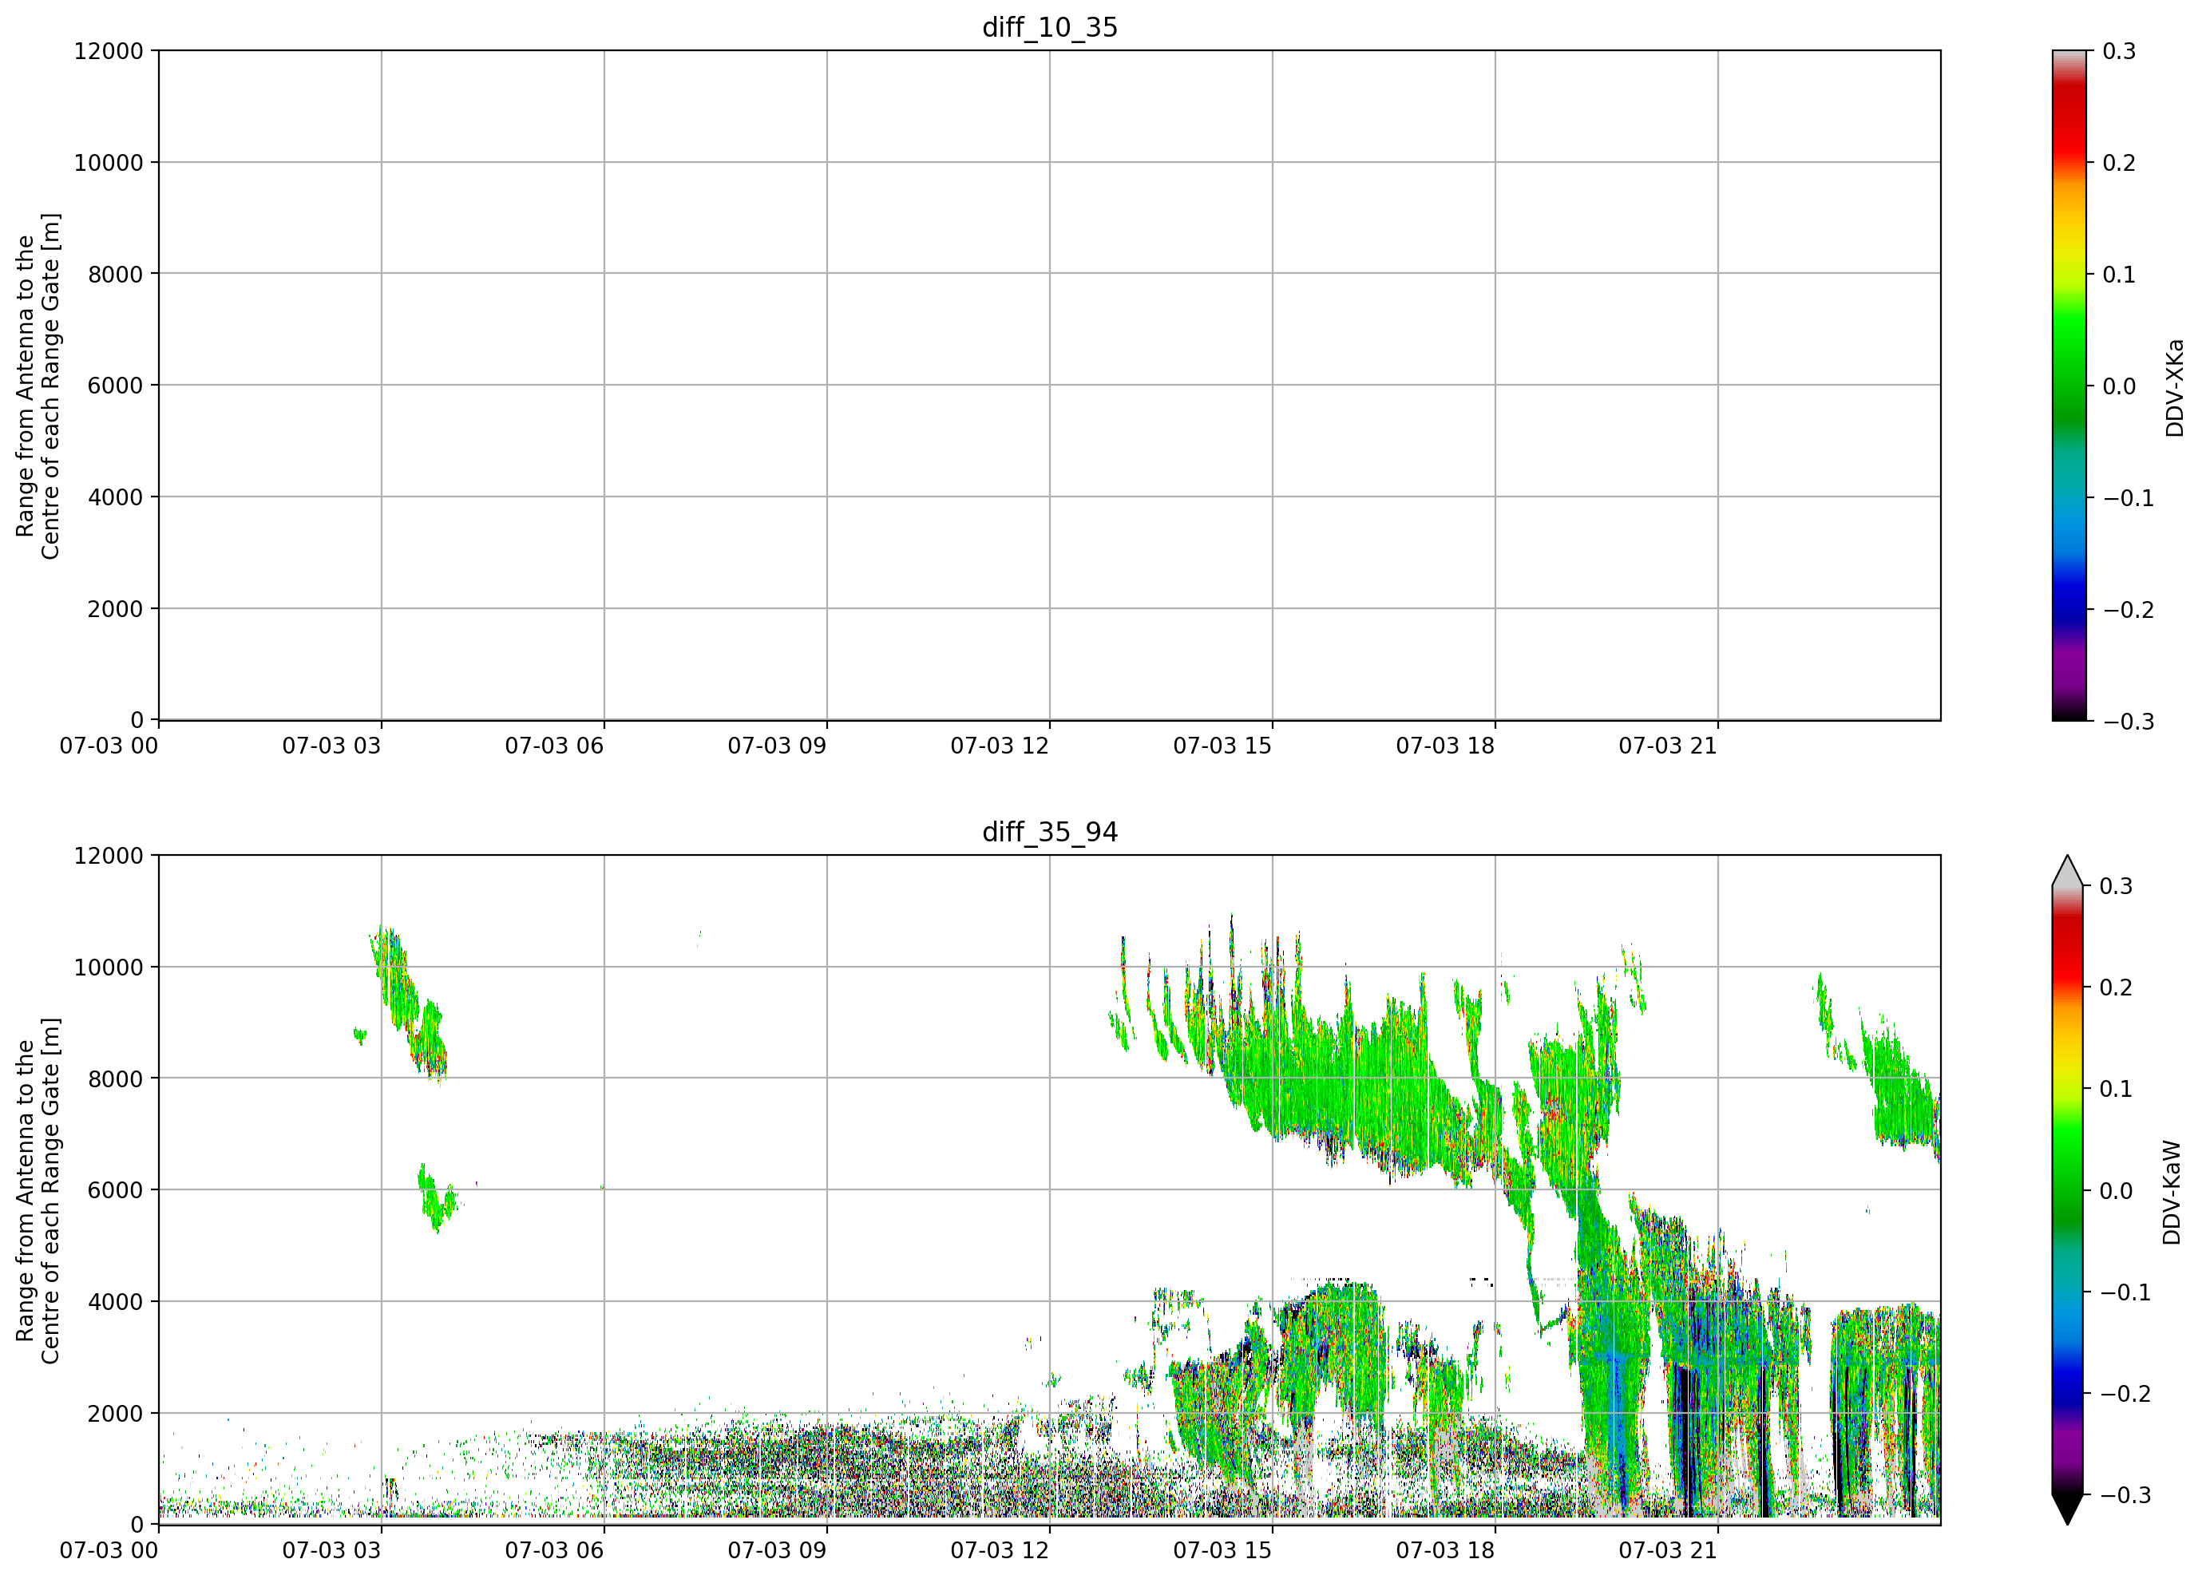This screenshot has height=1579, width=2202.
Task: Click the 07-03 18 x-tick under diff_35_94
Action: click(1446, 1550)
